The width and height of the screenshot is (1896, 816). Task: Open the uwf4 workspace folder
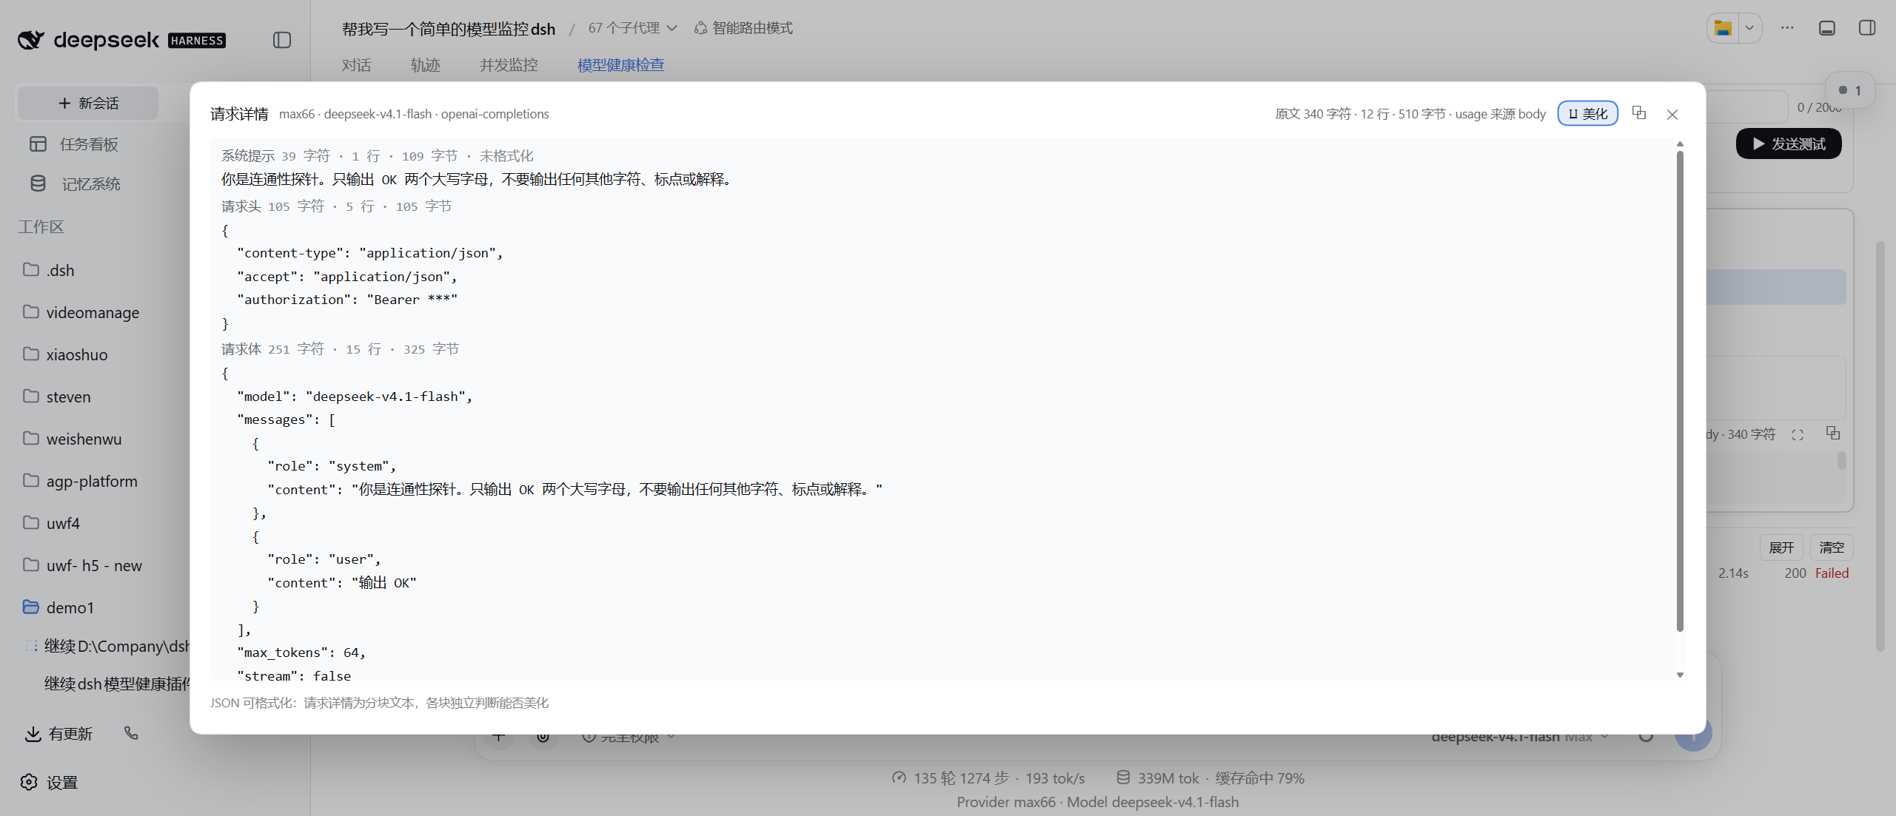[51, 523]
